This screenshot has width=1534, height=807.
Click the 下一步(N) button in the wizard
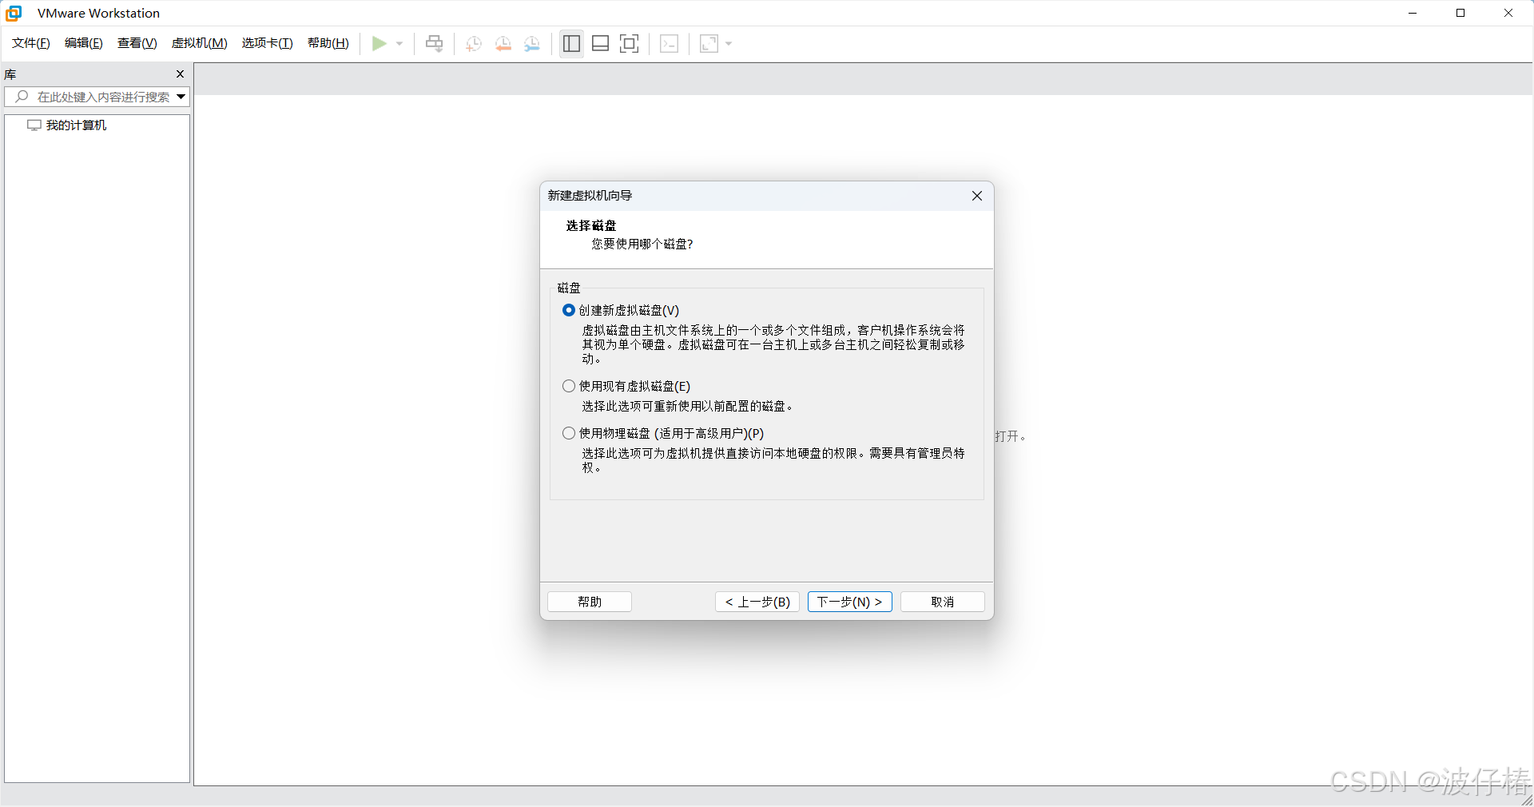[849, 602]
